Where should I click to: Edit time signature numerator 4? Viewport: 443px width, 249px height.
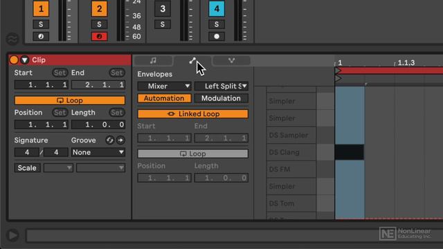(x=27, y=152)
